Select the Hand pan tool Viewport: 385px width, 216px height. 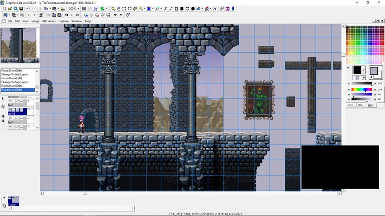[118, 9]
